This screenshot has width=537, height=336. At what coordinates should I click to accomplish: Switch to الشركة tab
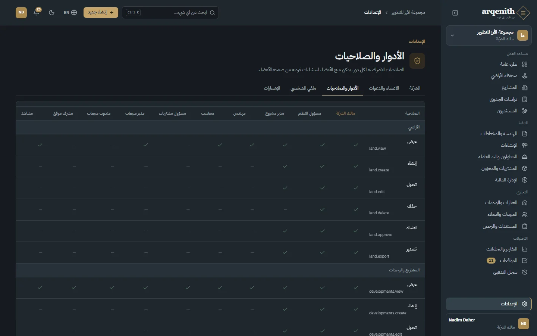coord(415,88)
